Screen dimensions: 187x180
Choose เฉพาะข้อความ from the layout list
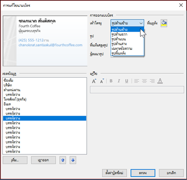coord(127,48)
